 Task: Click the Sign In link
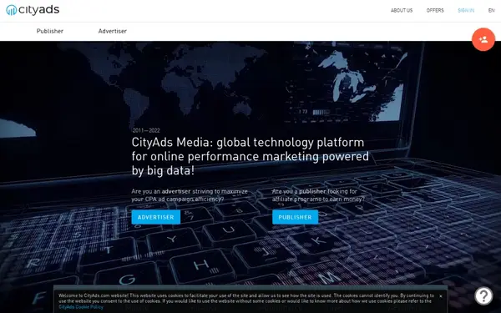click(x=466, y=11)
